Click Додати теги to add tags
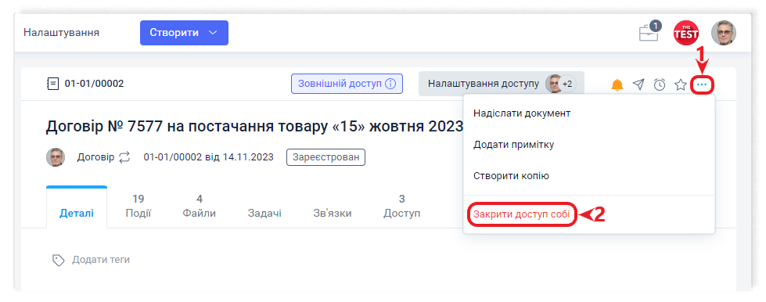Screen dimensions: 766x302 tap(101, 260)
